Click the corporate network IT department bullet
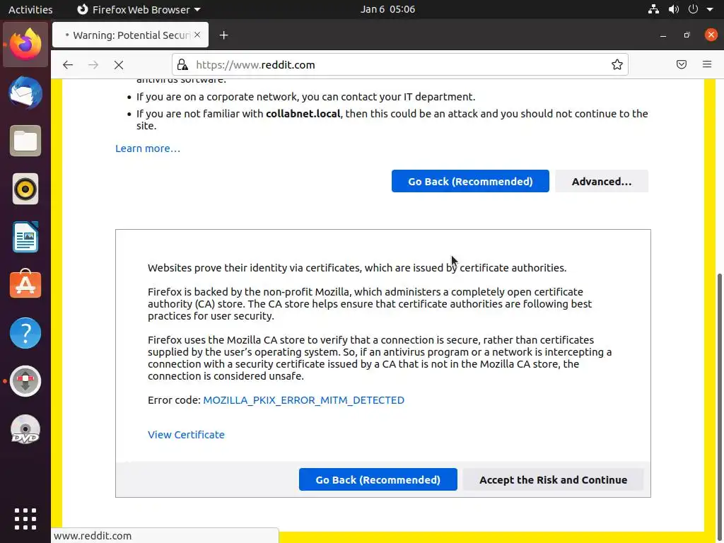Image resolution: width=724 pixels, height=543 pixels. (305, 96)
